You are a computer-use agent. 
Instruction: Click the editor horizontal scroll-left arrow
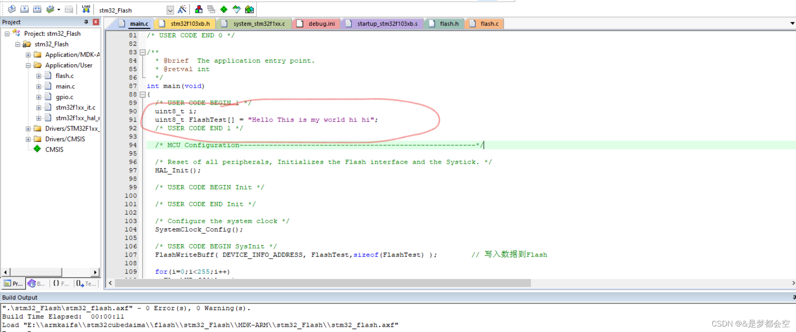(x=111, y=283)
